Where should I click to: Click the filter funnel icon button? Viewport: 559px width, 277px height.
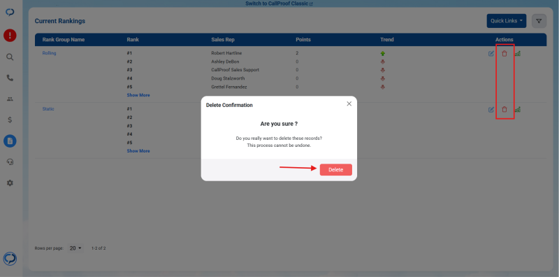pyautogui.click(x=539, y=21)
